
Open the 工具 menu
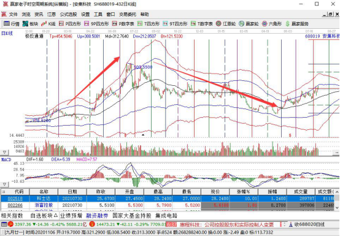click(98, 14)
